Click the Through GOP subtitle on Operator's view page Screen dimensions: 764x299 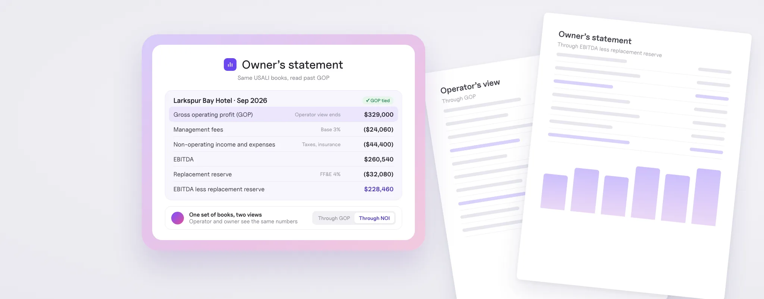(459, 99)
